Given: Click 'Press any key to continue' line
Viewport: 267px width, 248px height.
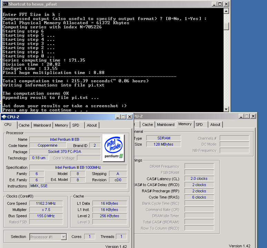Looking at the screenshot, I should click(45, 110).
